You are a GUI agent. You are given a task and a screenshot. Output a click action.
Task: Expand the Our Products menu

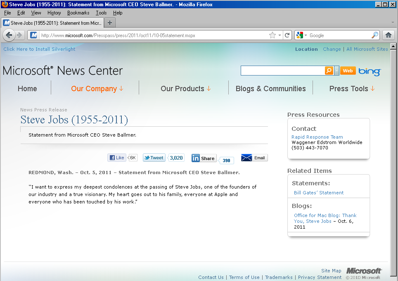point(186,89)
